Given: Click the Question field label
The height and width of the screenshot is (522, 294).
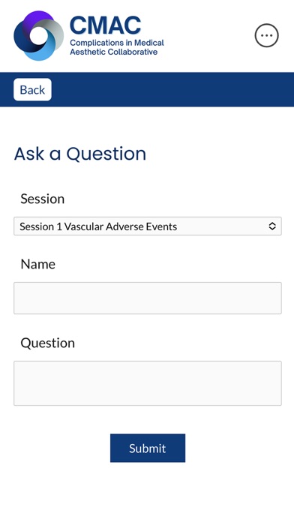Looking at the screenshot, I should click(x=47, y=343).
